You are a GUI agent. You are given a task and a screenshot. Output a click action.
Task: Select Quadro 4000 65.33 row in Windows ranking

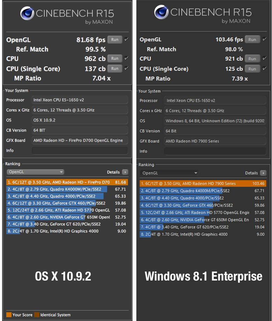click(203, 198)
